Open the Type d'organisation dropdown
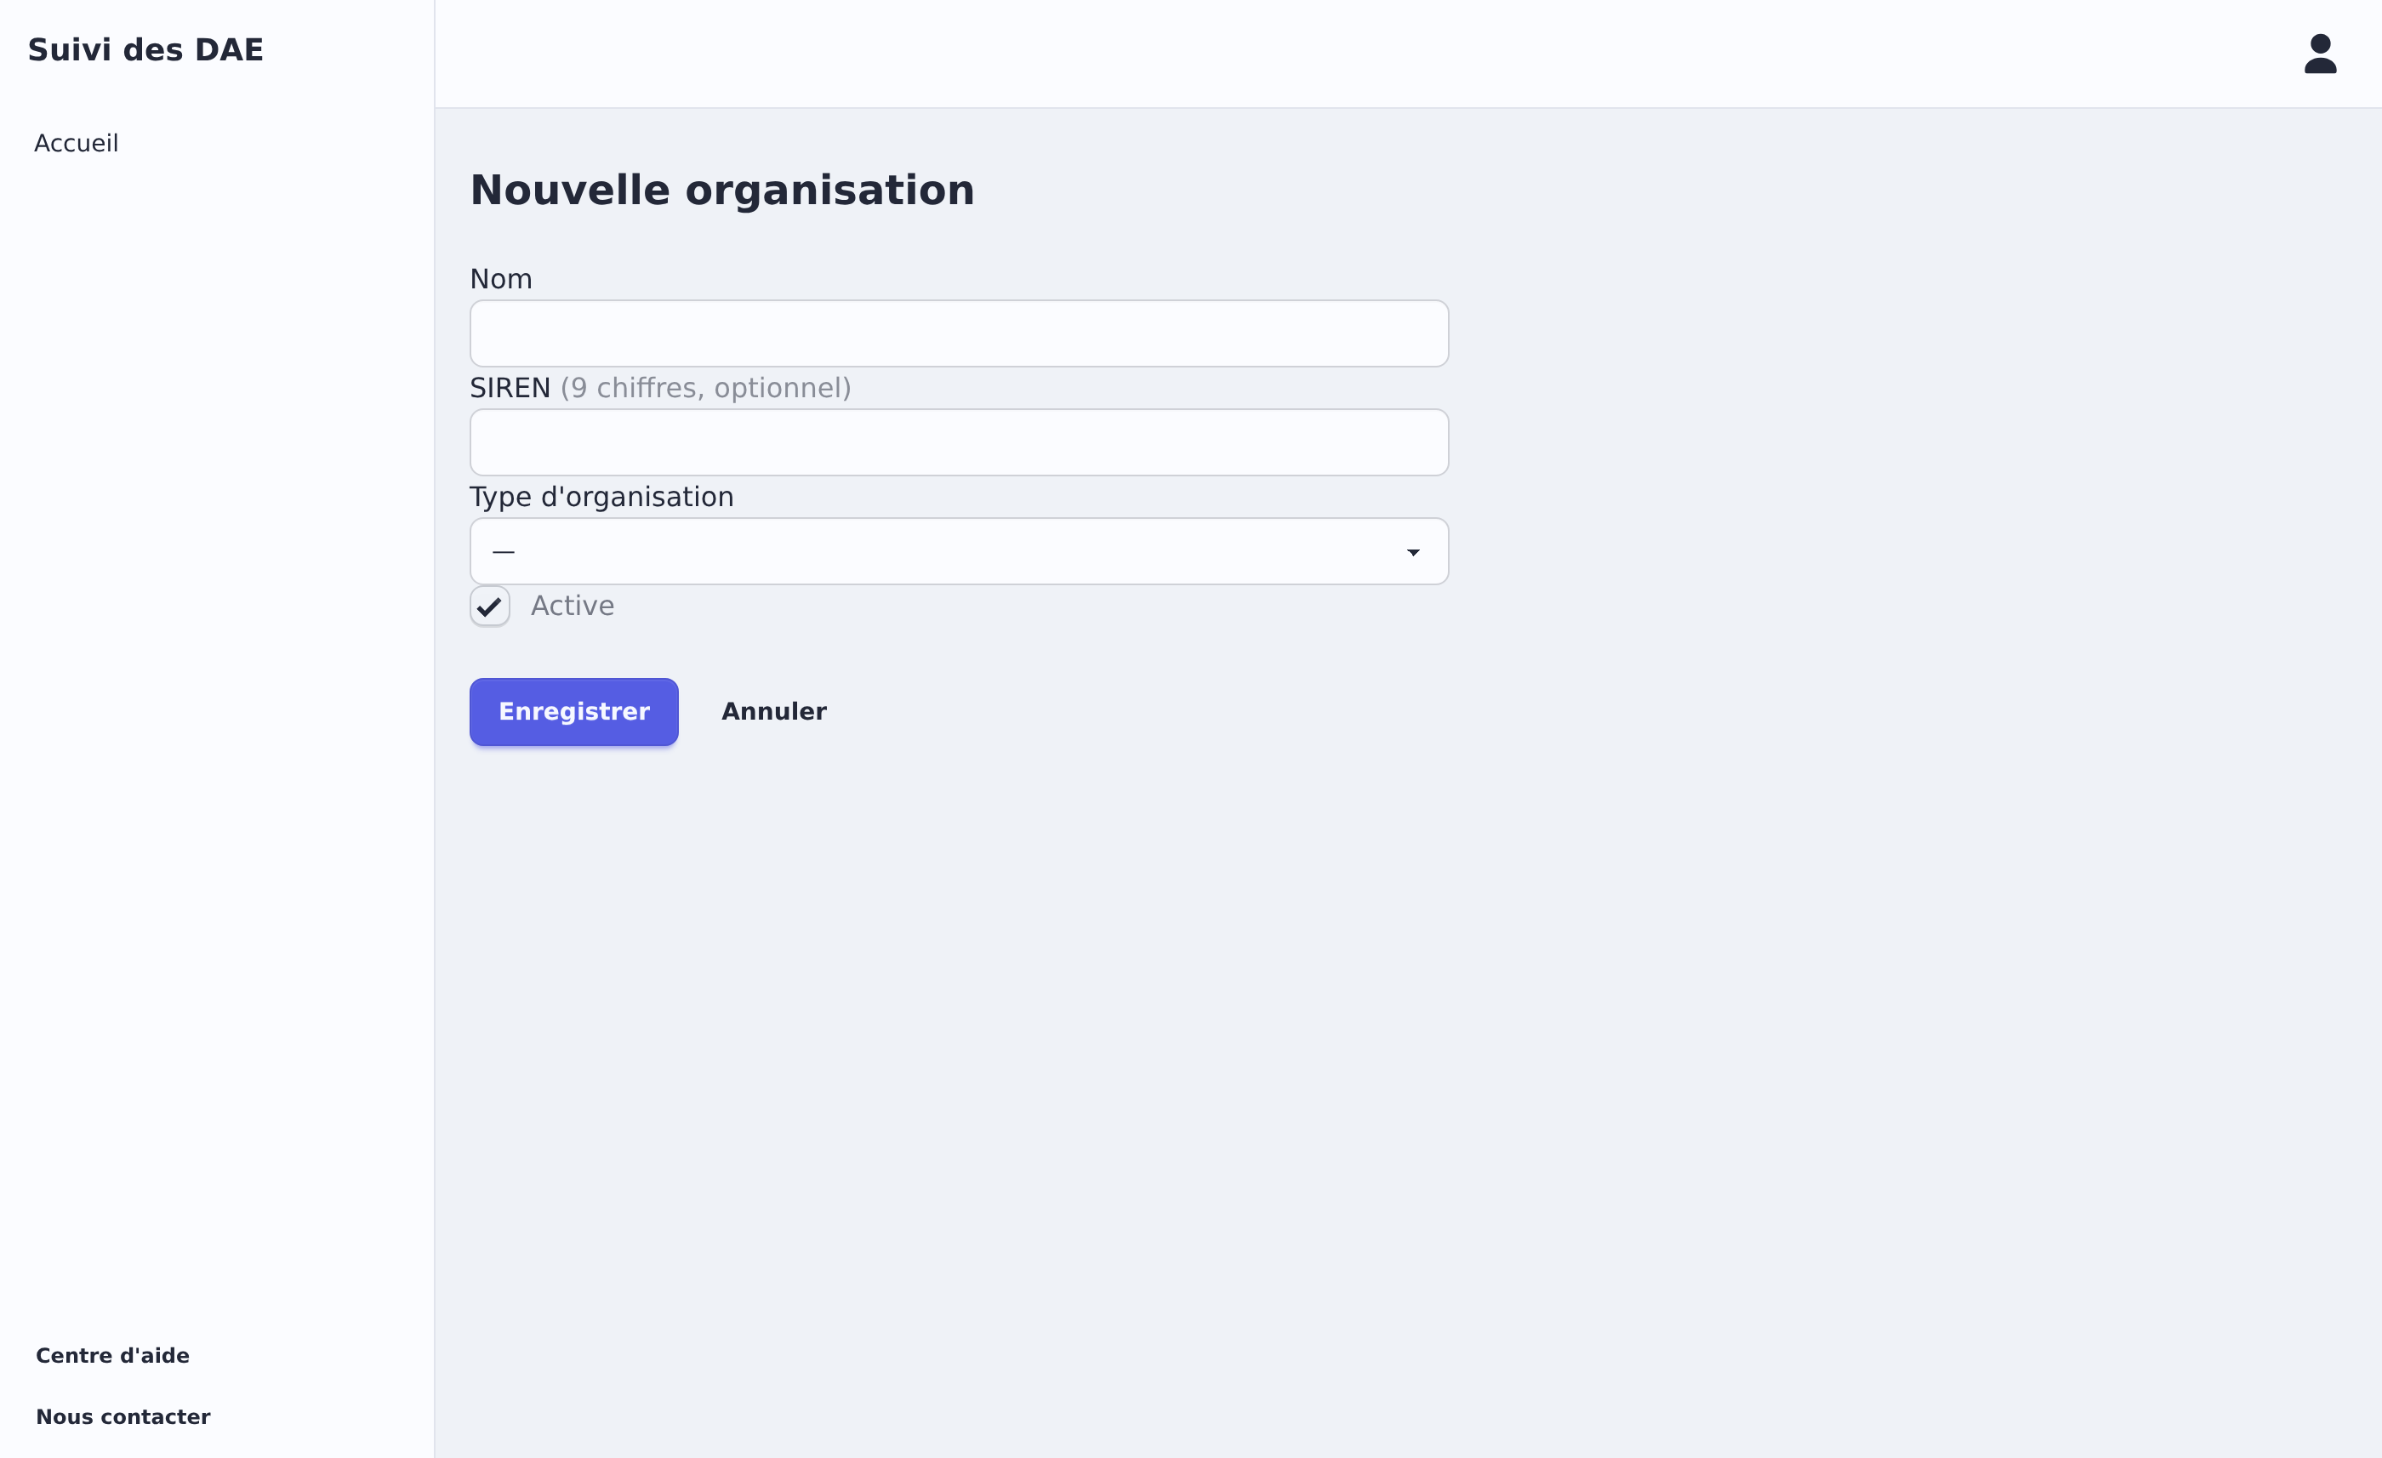The height and width of the screenshot is (1458, 2382). [x=958, y=551]
